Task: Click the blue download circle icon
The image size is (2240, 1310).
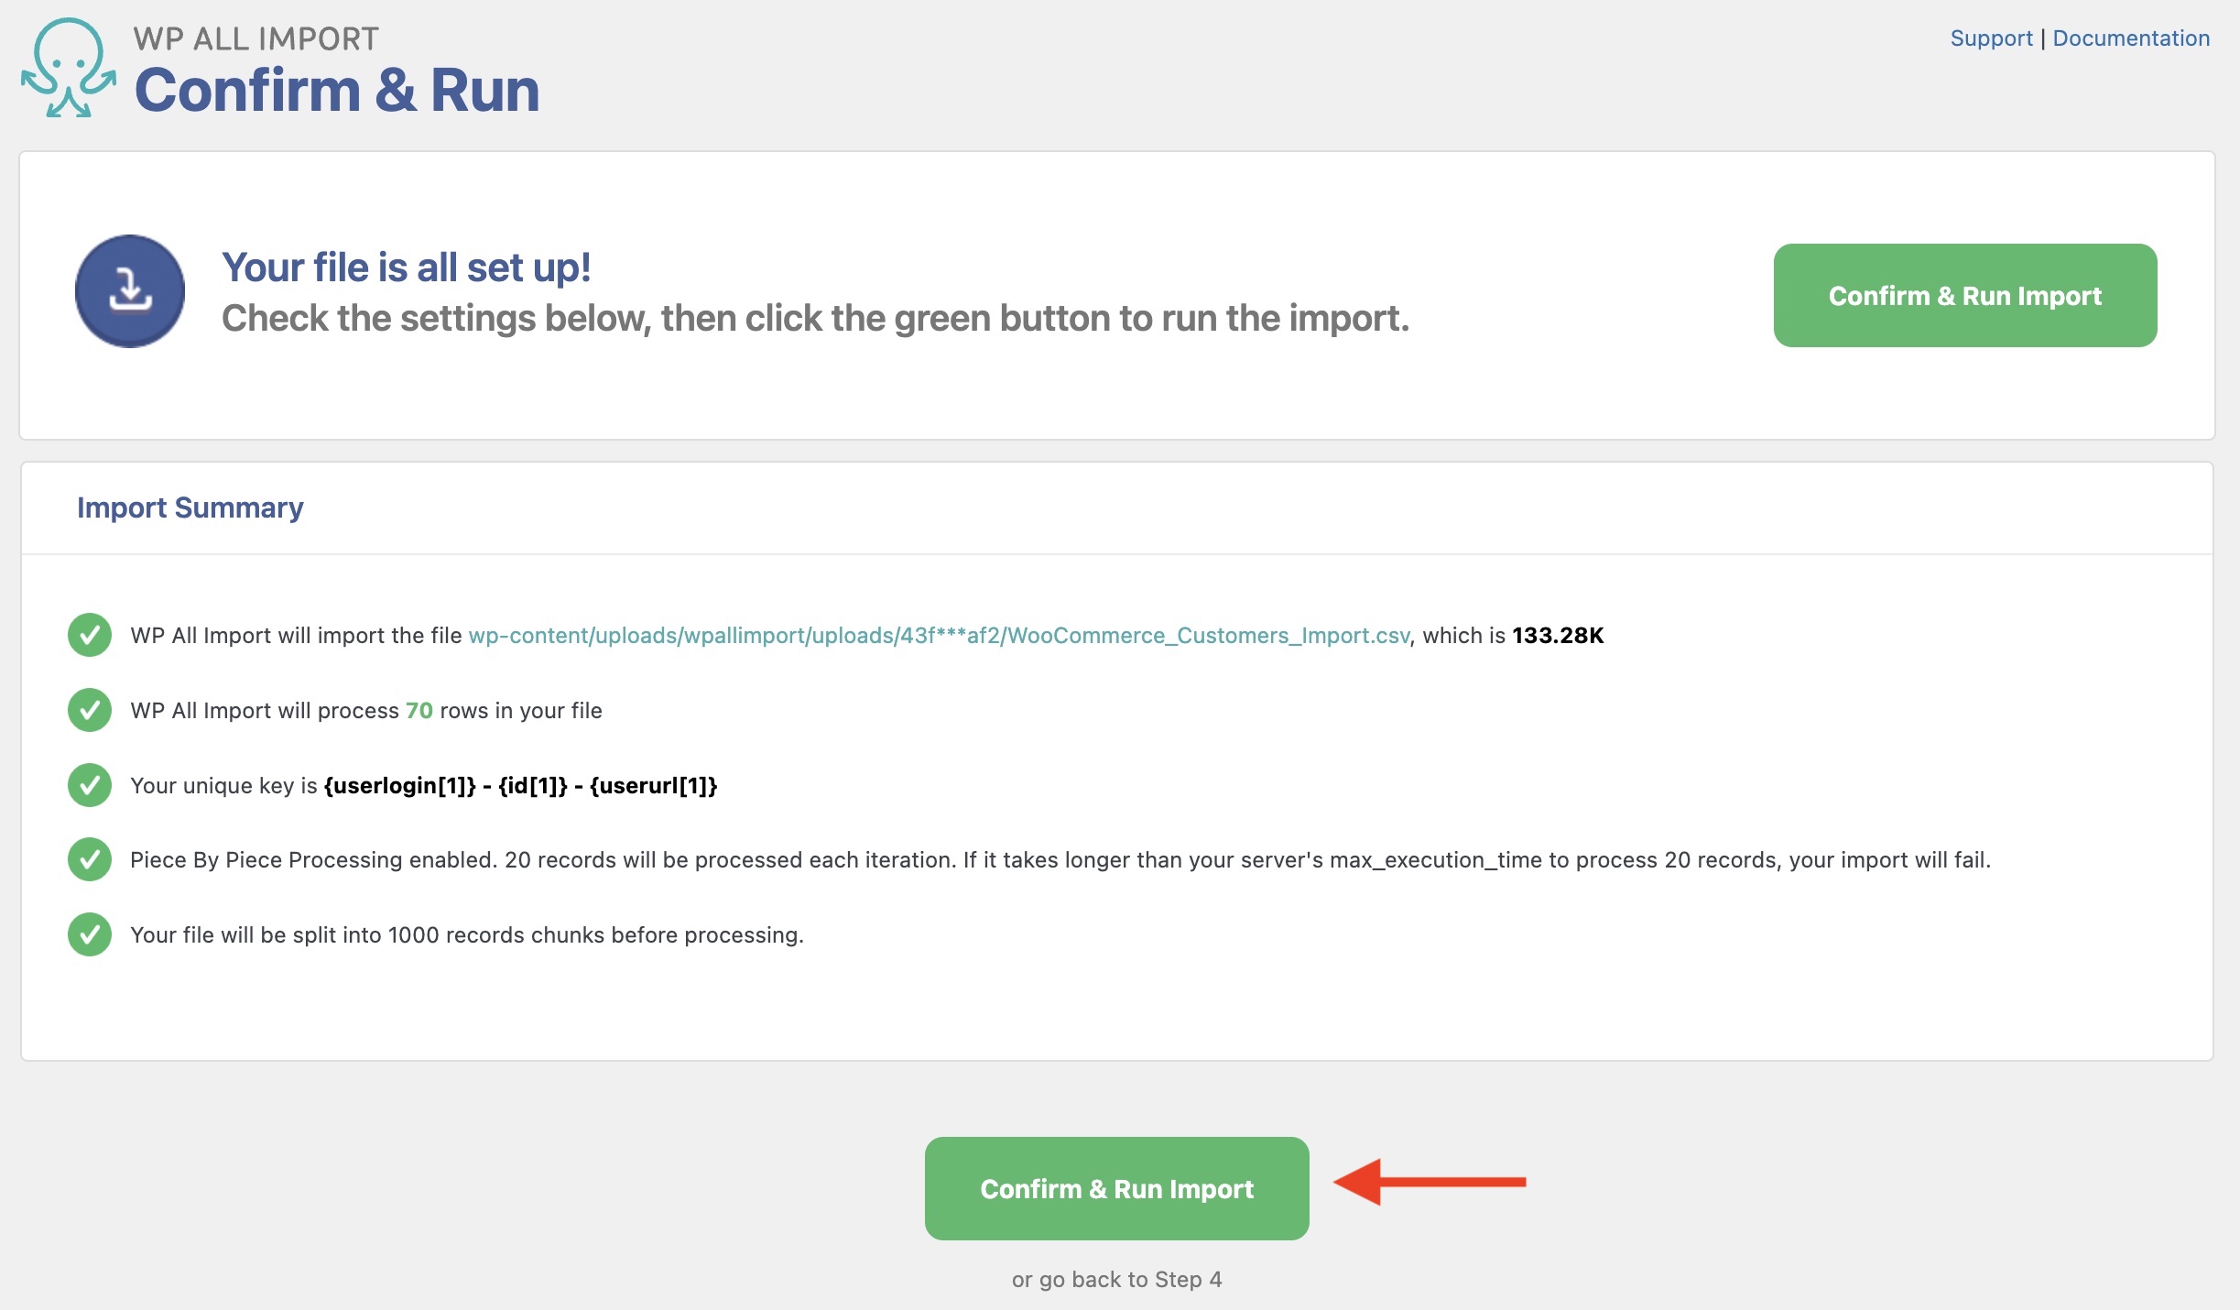Action: (130, 291)
